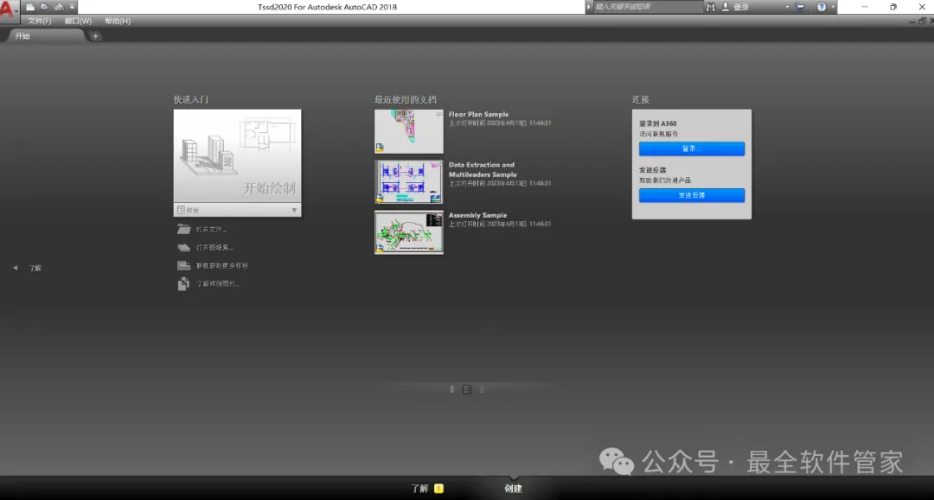Open the 登录 sign-in dropdown arrow
Image resolution: width=934 pixels, height=500 pixels.
pos(787,7)
